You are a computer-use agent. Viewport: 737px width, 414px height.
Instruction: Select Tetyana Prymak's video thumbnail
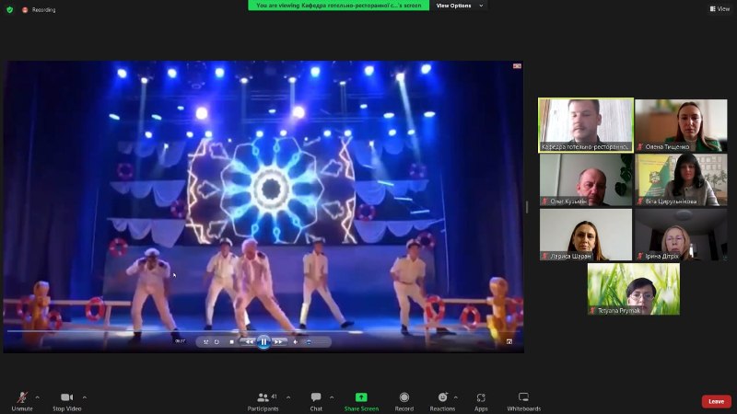click(x=634, y=290)
